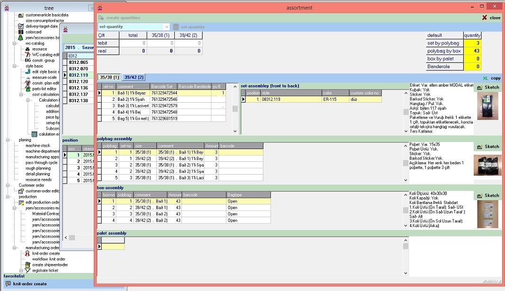Image resolution: width=505 pixels, height=291 pixels.
Task: Collapse the planing tree node
Action: [8, 140]
